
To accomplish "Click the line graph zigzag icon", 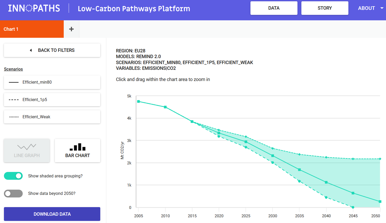I will [27, 147].
